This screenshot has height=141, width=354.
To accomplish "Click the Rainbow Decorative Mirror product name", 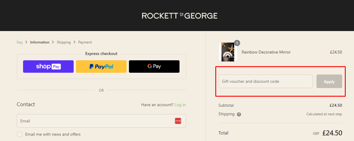I will [266, 52].
